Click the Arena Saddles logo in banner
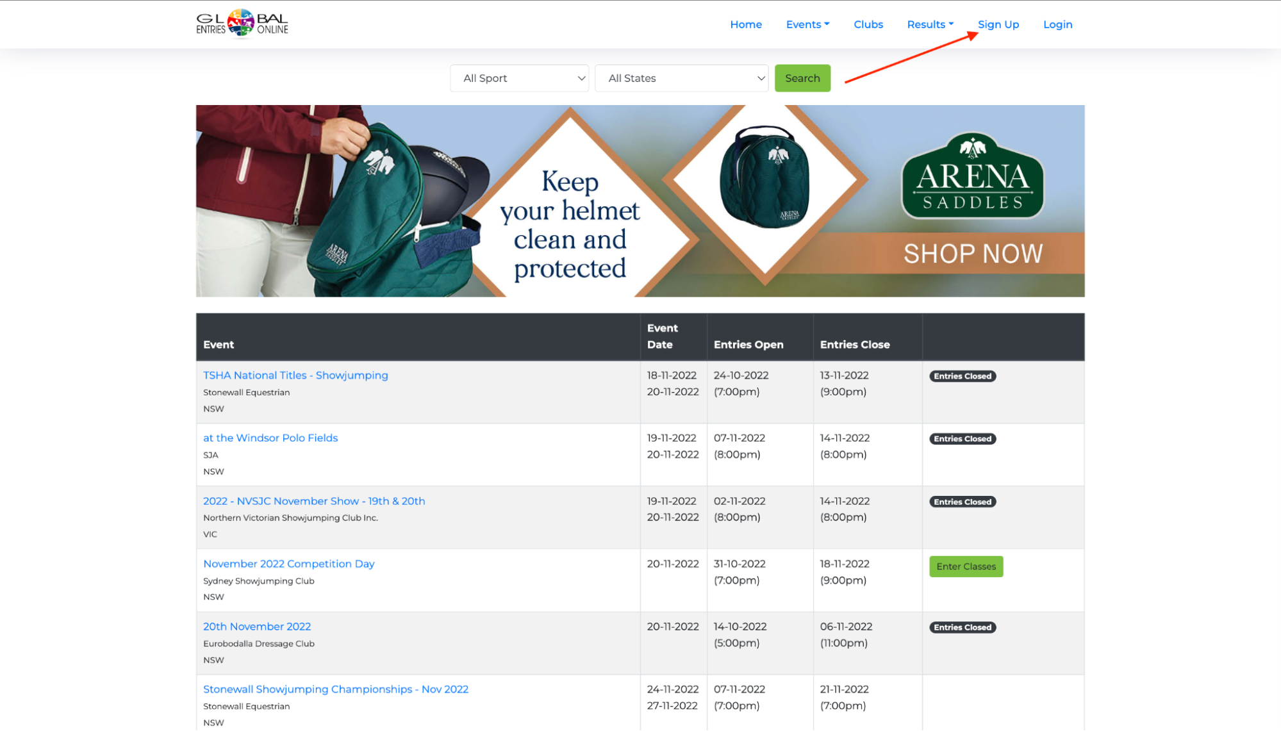1281x731 pixels. point(972,176)
